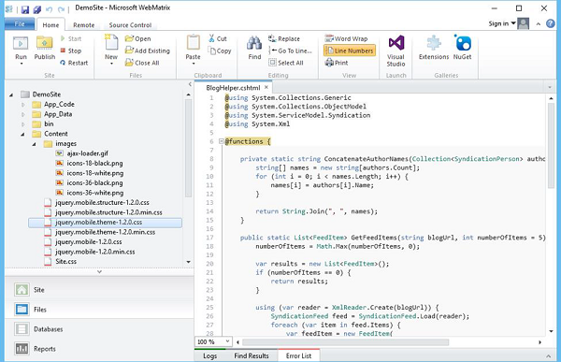Screen dimensions: 561x362
Task: Toggle Word Wrap in the View group
Action: [x=346, y=38]
